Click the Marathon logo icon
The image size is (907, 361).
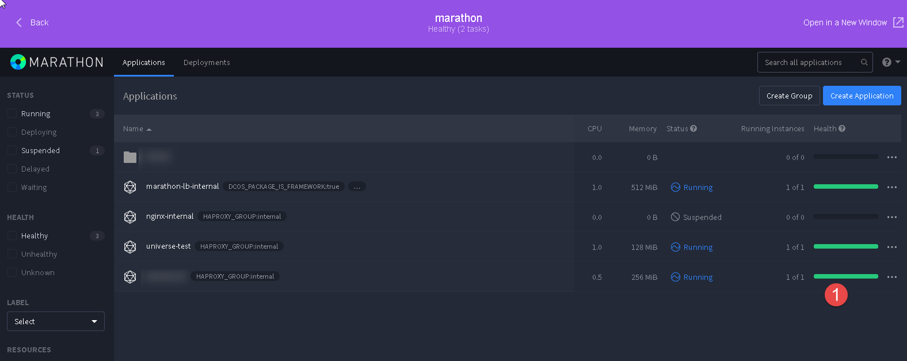tap(18, 62)
